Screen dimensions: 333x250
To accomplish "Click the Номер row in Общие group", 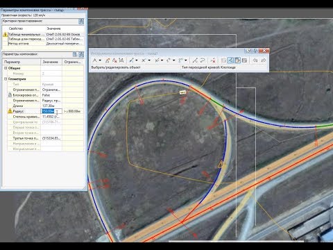I will click(x=45, y=74).
